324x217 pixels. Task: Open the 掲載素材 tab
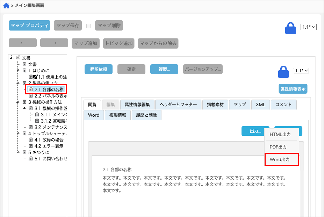[215, 104]
